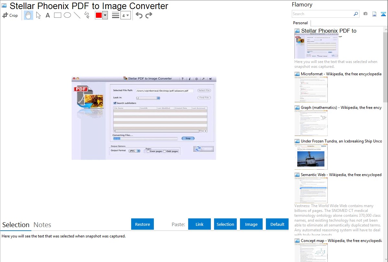The width and height of the screenshot is (388, 262).
Task: Undo the last annotation
Action: click(139, 15)
